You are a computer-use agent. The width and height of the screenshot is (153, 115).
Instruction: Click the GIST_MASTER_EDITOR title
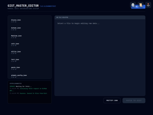pyautogui.click(x=23, y=6)
